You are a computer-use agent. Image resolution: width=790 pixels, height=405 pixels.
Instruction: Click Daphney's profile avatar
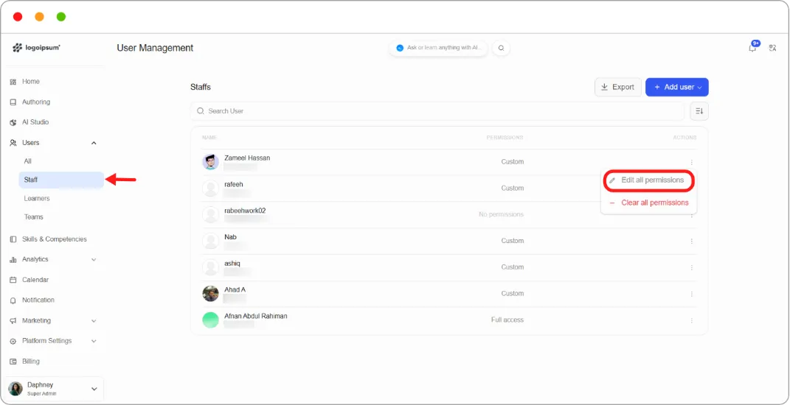coord(15,389)
